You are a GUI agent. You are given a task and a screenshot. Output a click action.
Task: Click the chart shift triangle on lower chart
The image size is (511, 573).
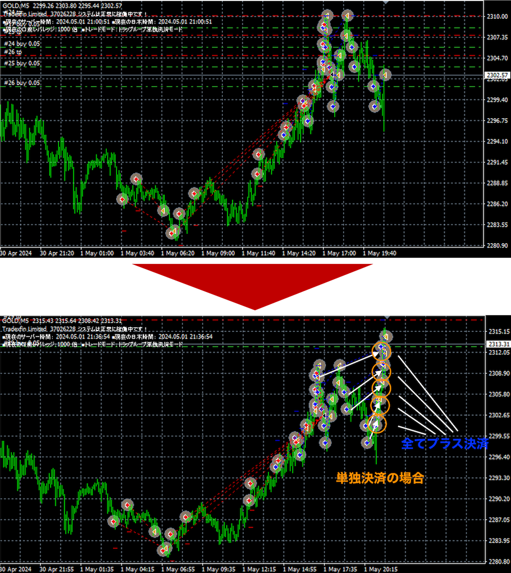tap(385, 317)
